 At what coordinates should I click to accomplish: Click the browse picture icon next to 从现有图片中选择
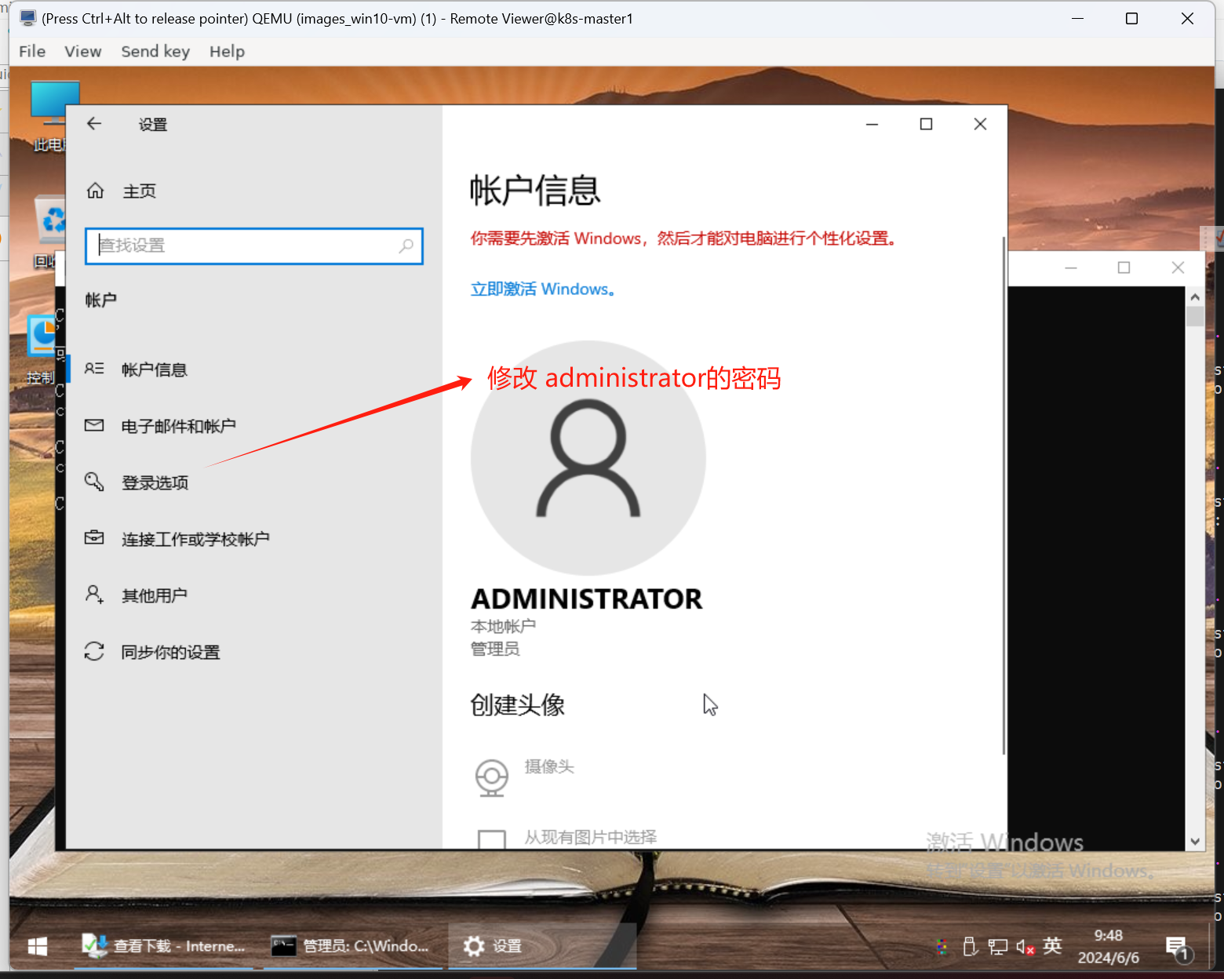click(x=492, y=839)
